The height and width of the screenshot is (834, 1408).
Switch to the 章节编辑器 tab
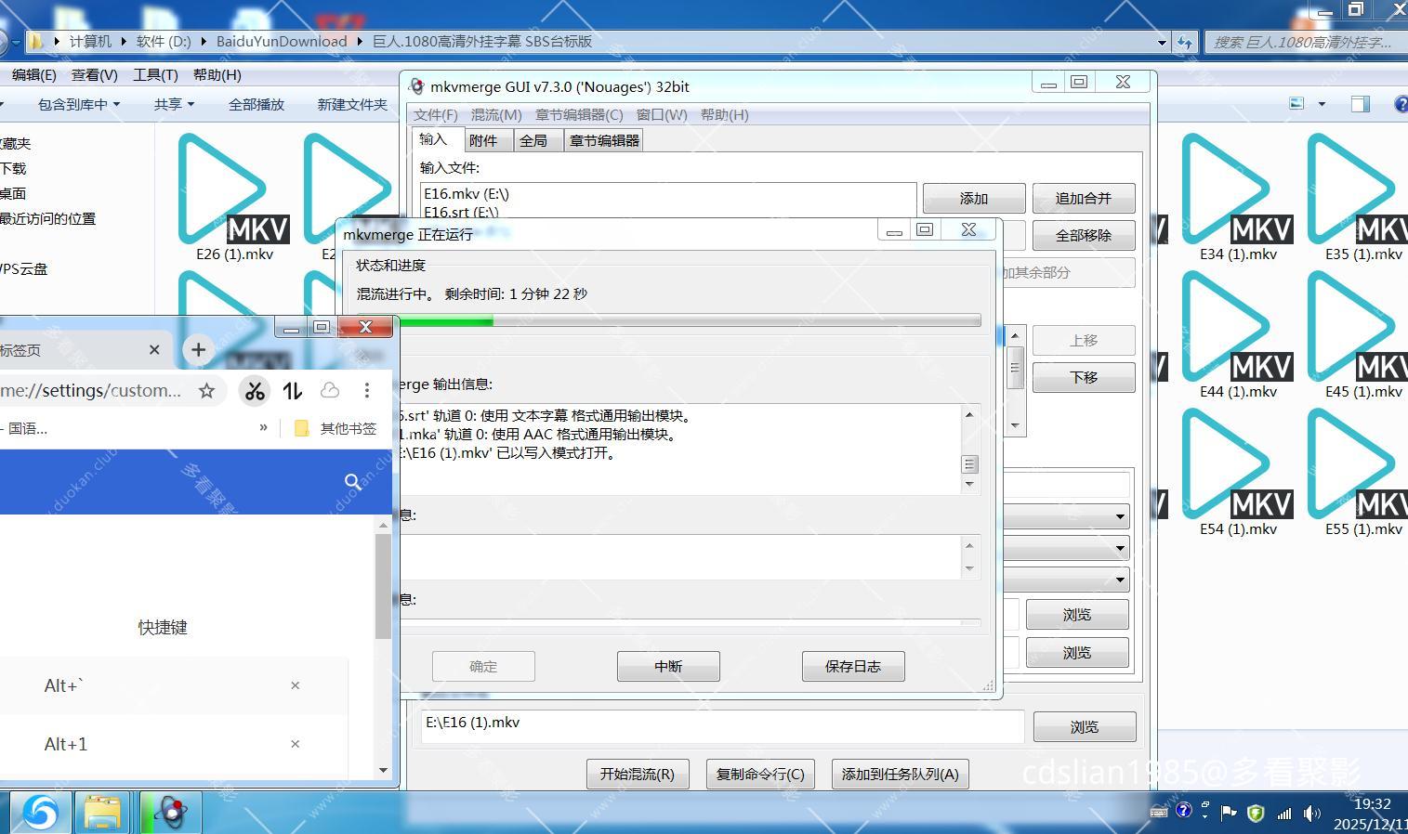[x=602, y=139]
